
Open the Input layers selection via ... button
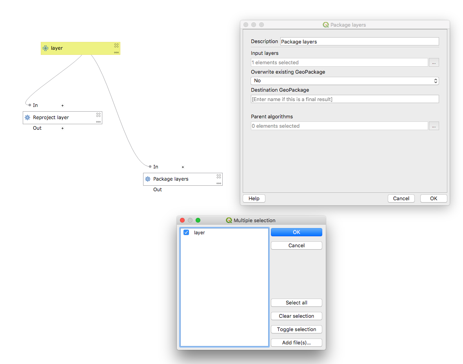tap(434, 62)
